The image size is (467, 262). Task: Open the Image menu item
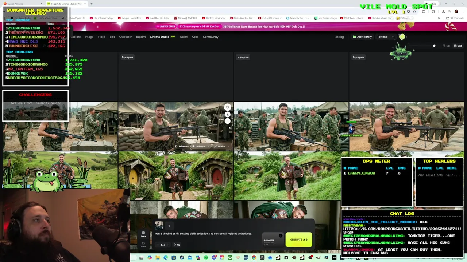click(x=89, y=37)
